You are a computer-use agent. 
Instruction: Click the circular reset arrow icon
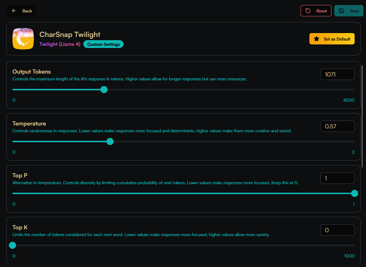(308, 11)
